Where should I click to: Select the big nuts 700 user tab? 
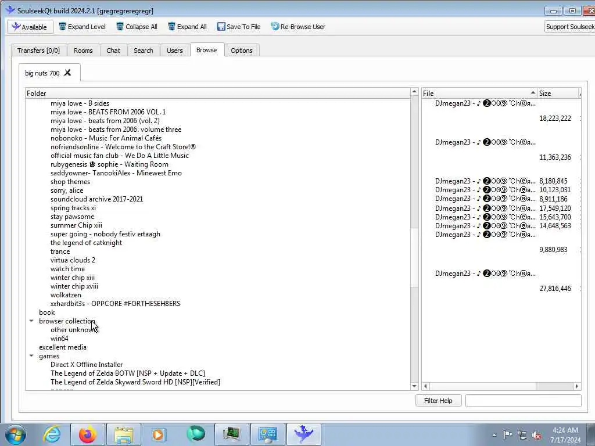tap(42, 73)
